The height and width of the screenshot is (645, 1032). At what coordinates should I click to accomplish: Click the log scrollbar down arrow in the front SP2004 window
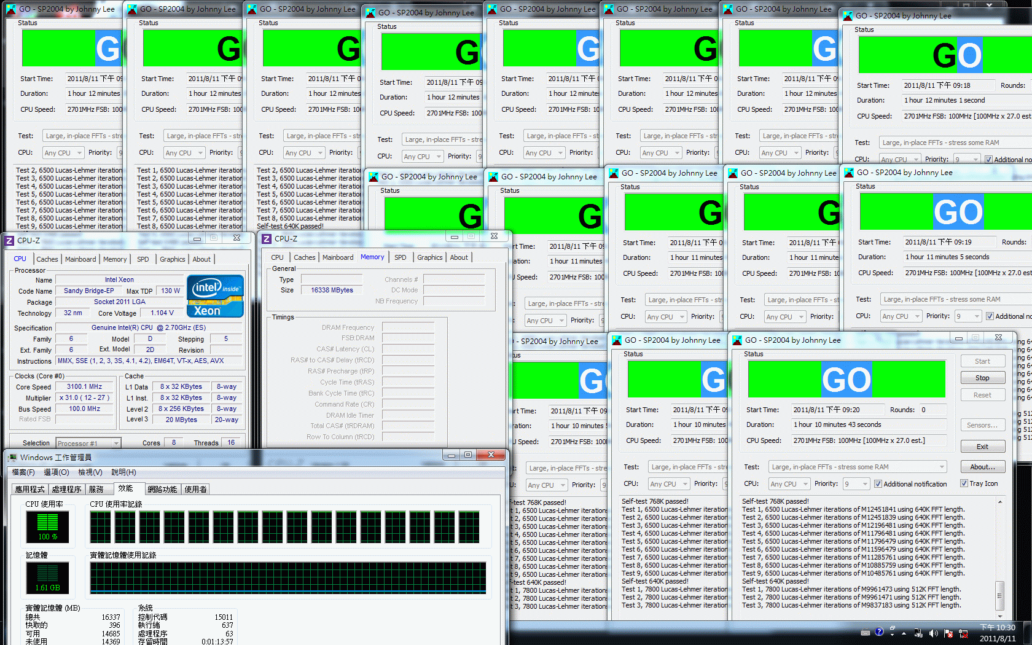click(999, 616)
